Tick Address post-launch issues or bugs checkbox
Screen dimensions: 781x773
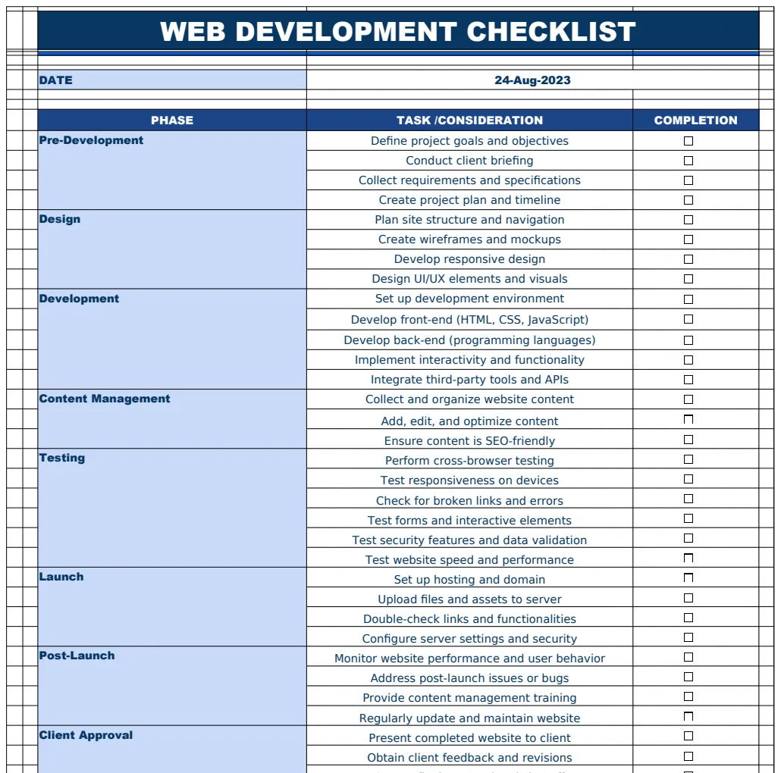688,677
